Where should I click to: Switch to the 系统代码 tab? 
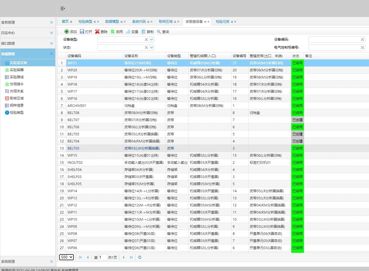(139, 22)
